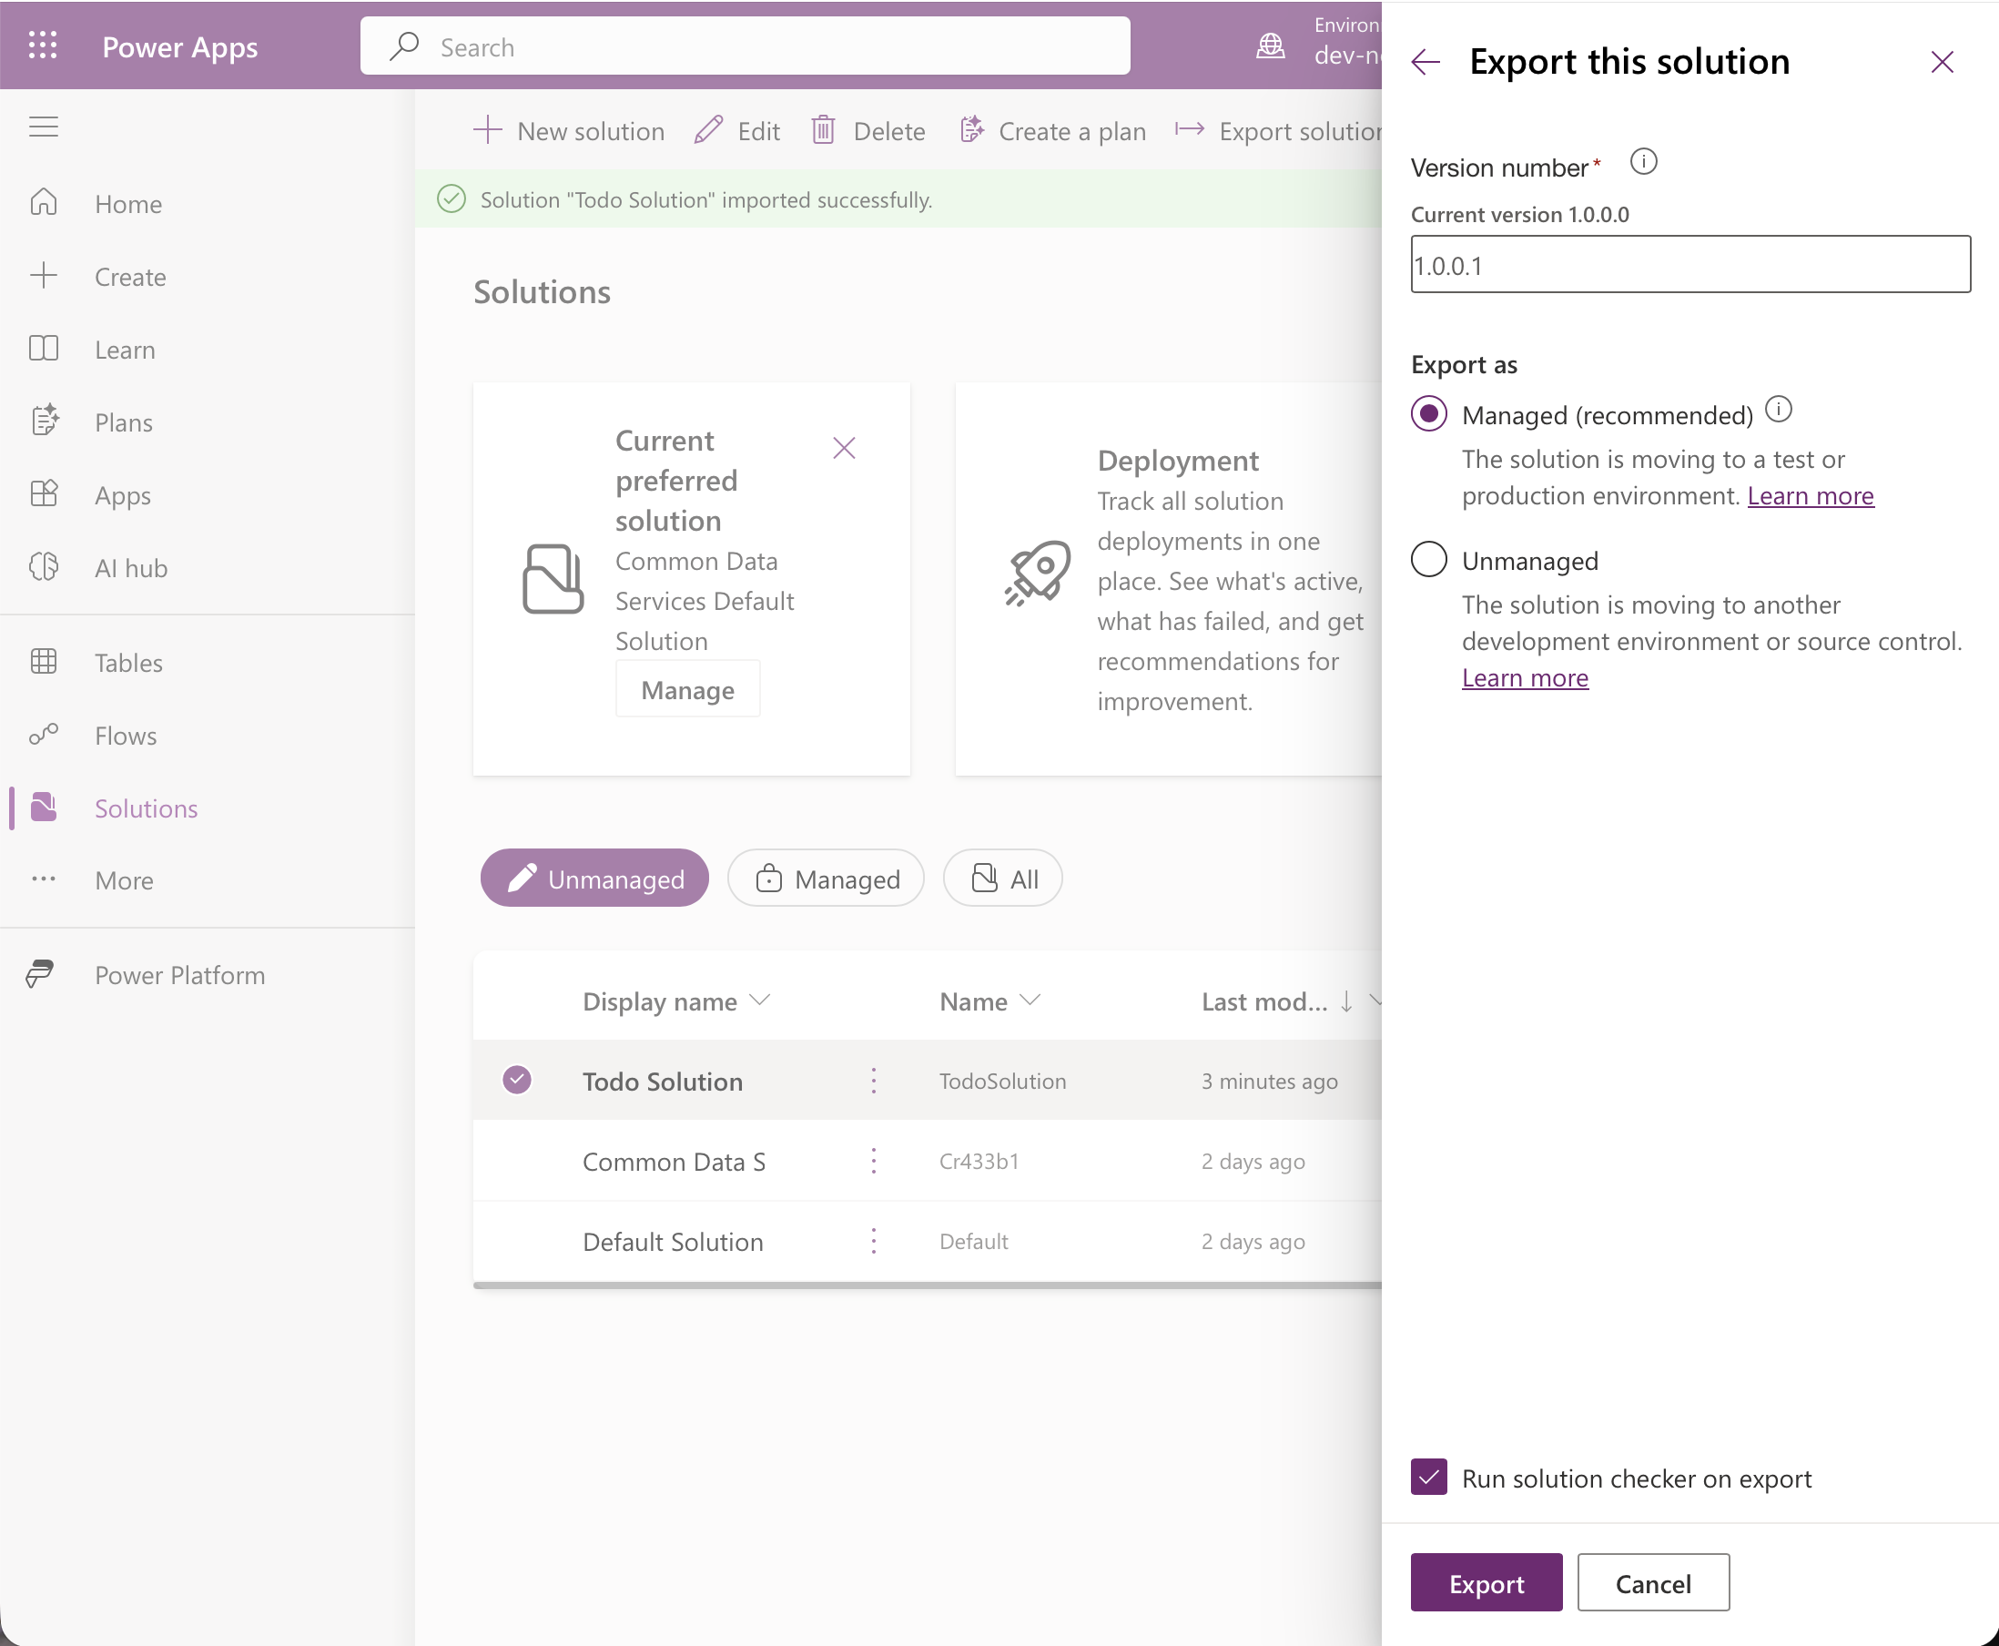Toggle Run solution checker on export
1999x1646 pixels.
(1428, 1478)
